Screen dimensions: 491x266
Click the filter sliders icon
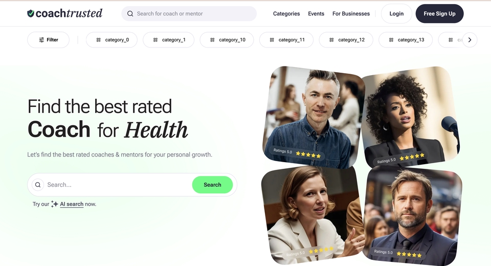click(x=41, y=40)
